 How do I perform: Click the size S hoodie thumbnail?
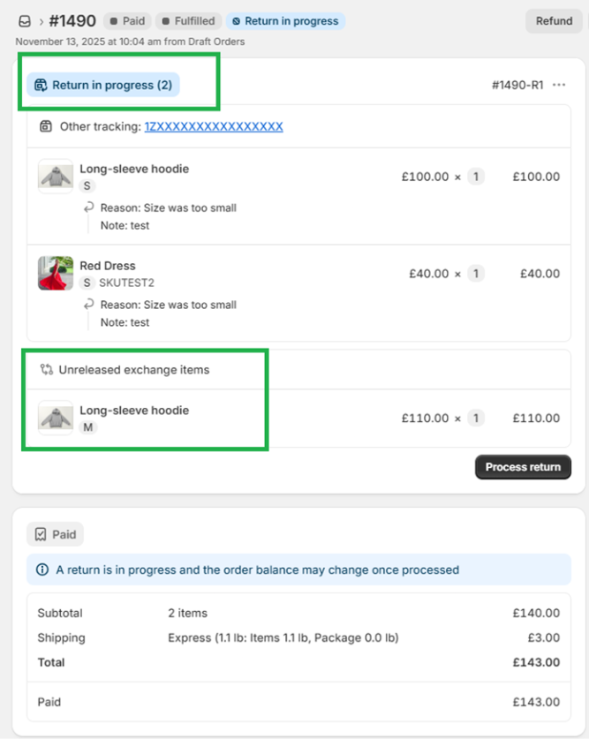coord(56,176)
